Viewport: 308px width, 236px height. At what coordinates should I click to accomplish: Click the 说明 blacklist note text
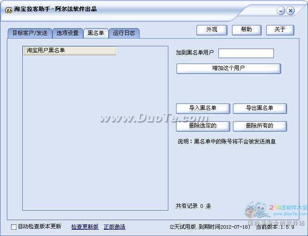227,142
